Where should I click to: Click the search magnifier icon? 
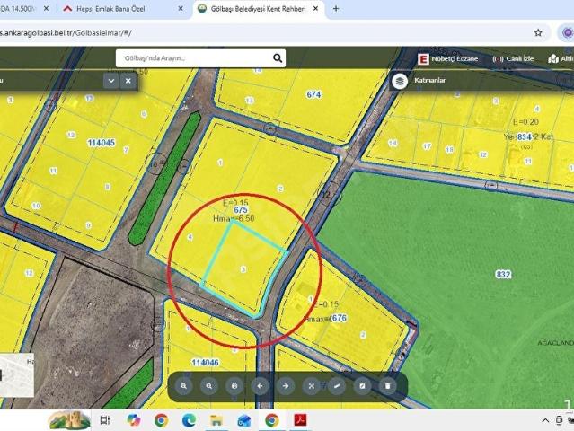[278, 58]
